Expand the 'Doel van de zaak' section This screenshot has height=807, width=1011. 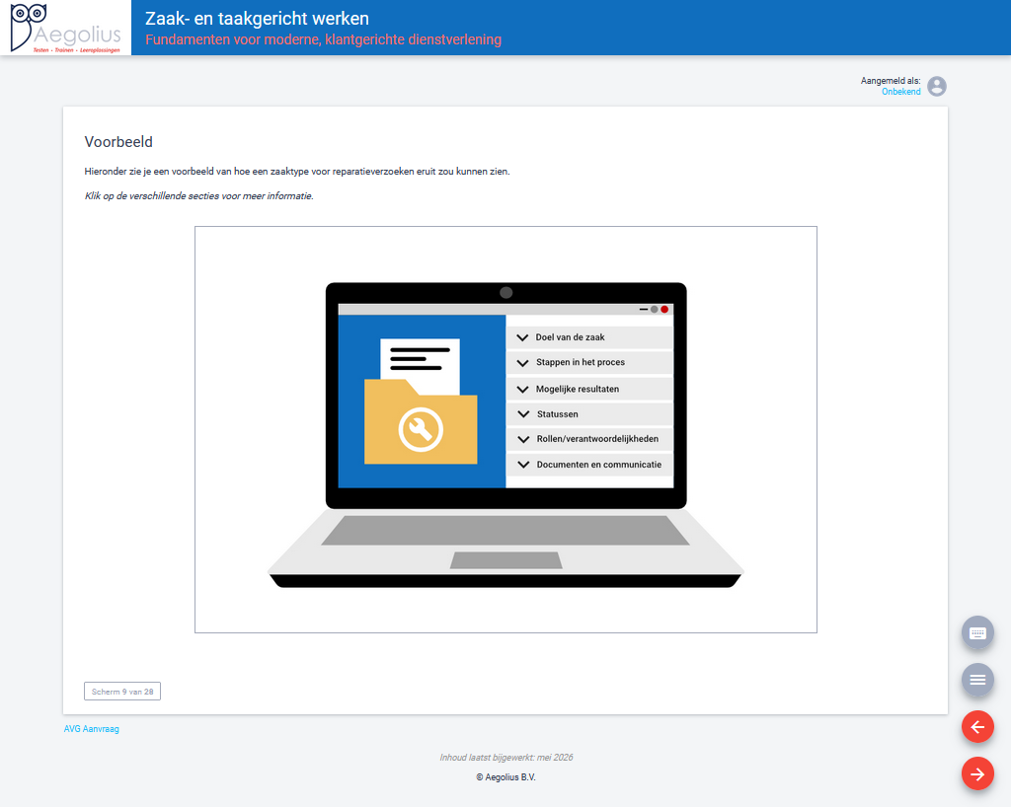(589, 337)
